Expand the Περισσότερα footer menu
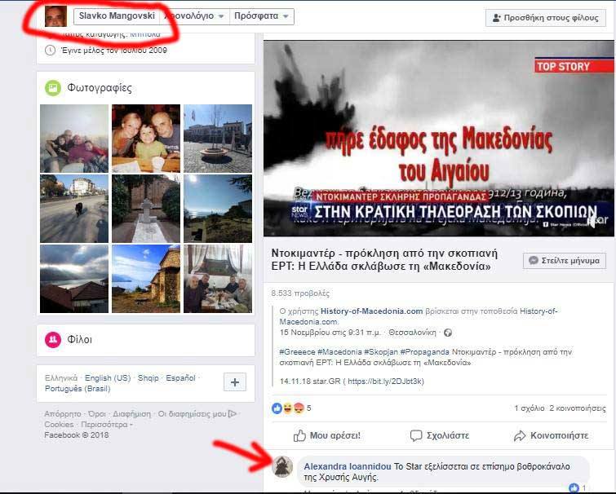Image resolution: width=616 pixels, height=494 pixels. tap(106, 425)
